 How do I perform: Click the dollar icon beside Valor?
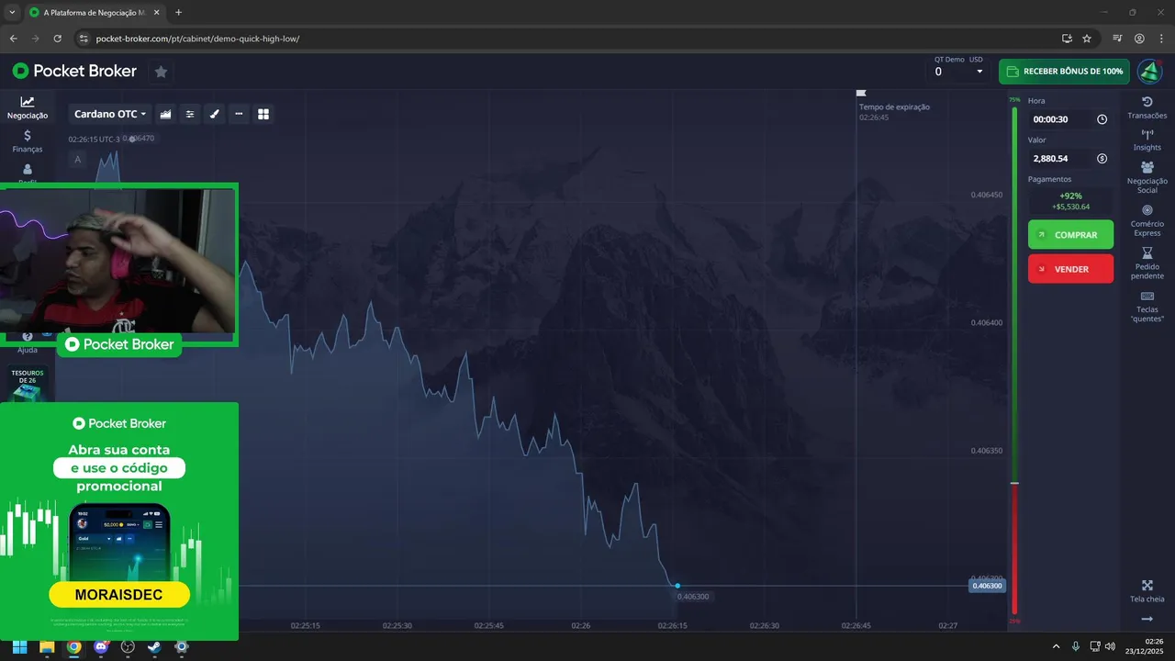(x=1102, y=159)
